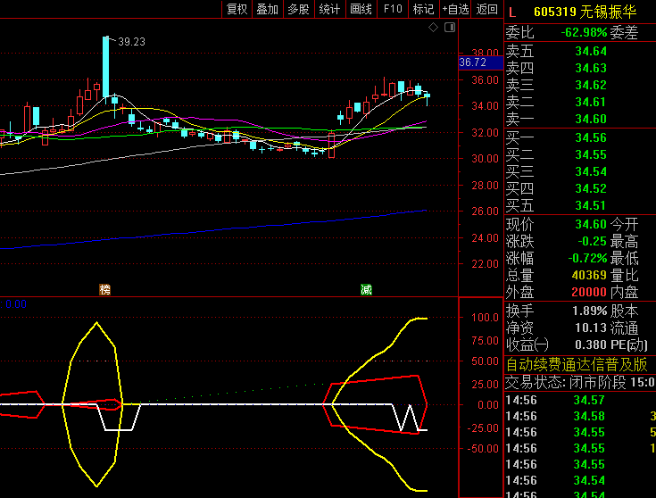Click the 今开 label
The width and height of the screenshot is (656, 498).
click(x=624, y=224)
